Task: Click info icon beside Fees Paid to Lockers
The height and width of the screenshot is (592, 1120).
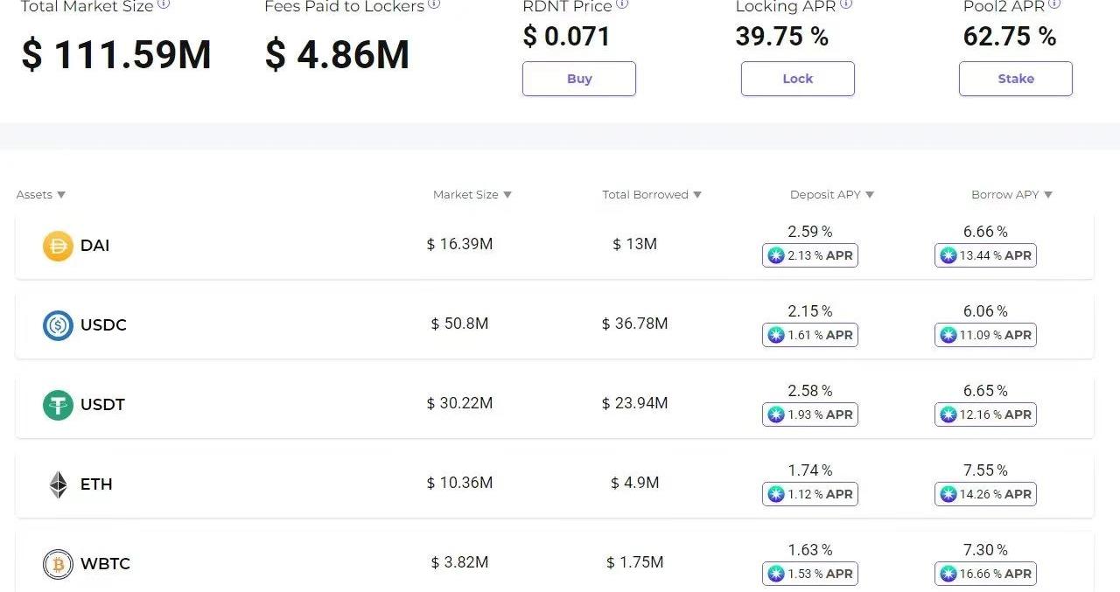Action: click(434, 4)
